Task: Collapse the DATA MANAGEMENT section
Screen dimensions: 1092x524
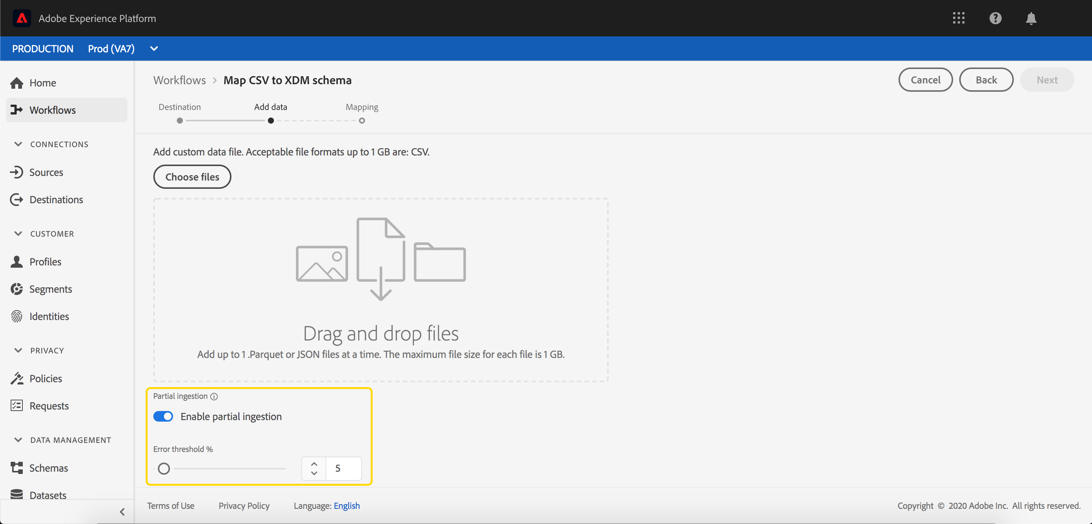Action: [18, 440]
